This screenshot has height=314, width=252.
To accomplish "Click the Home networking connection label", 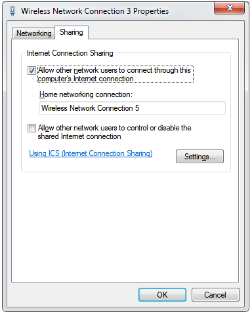I will 86,94.
